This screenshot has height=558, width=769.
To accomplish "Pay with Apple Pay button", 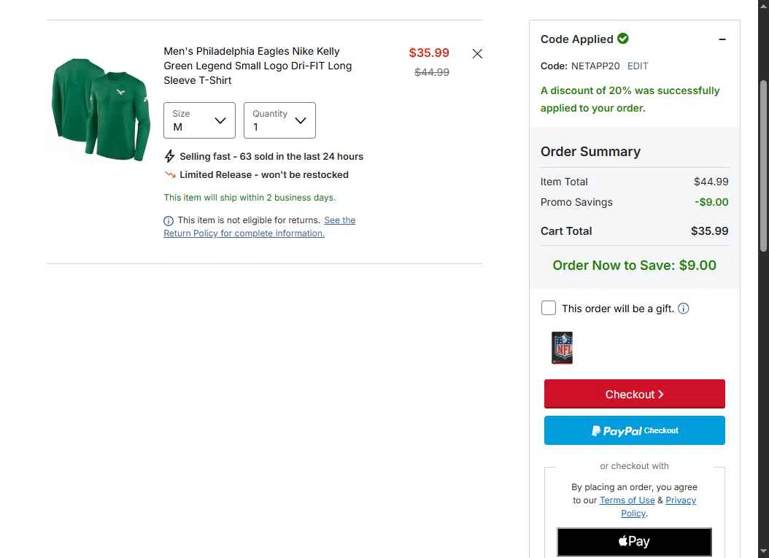I will [x=634, y=541].
